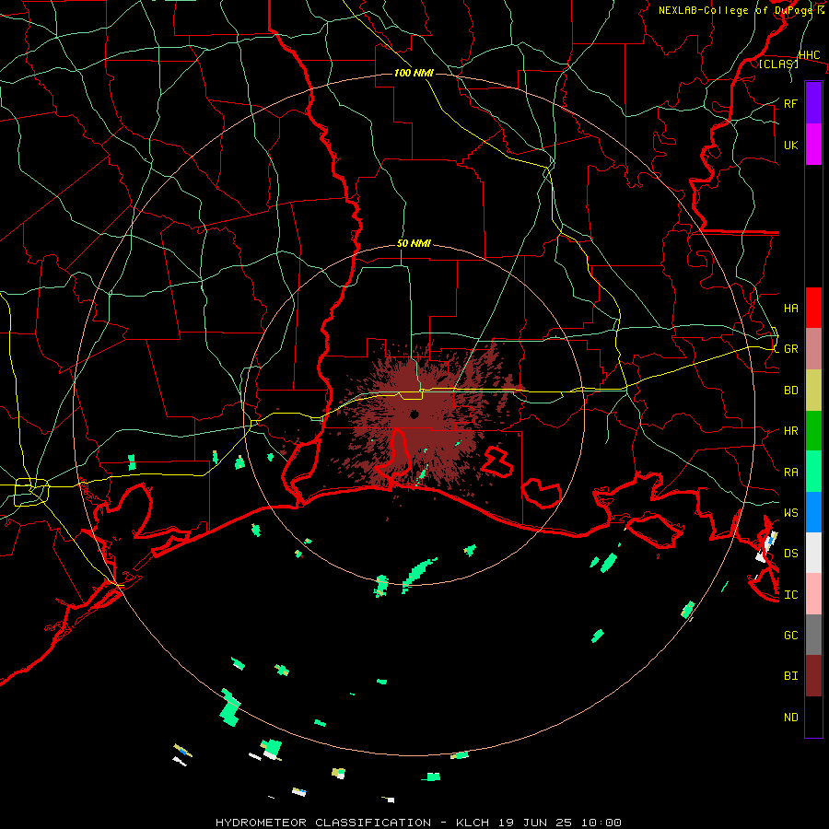Click the UK legend label

pyautogui.click(x=790, y=145)
